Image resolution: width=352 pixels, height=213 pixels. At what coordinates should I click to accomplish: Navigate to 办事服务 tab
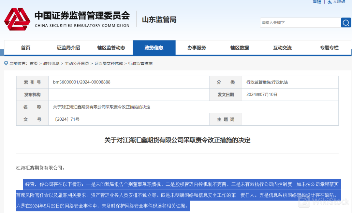pos(197,48)
